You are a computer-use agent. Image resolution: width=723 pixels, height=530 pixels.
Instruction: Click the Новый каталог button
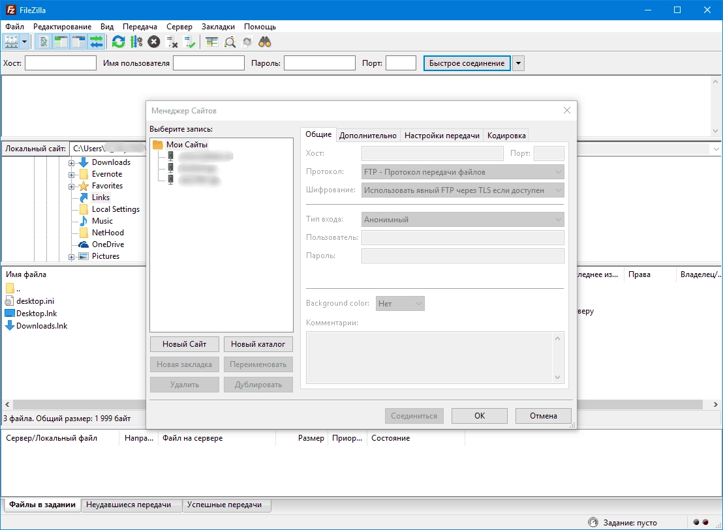click(x=258, y=344)
